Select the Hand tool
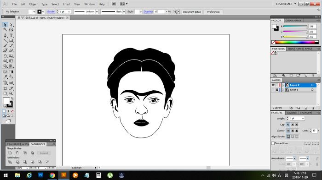 [5, 93]
